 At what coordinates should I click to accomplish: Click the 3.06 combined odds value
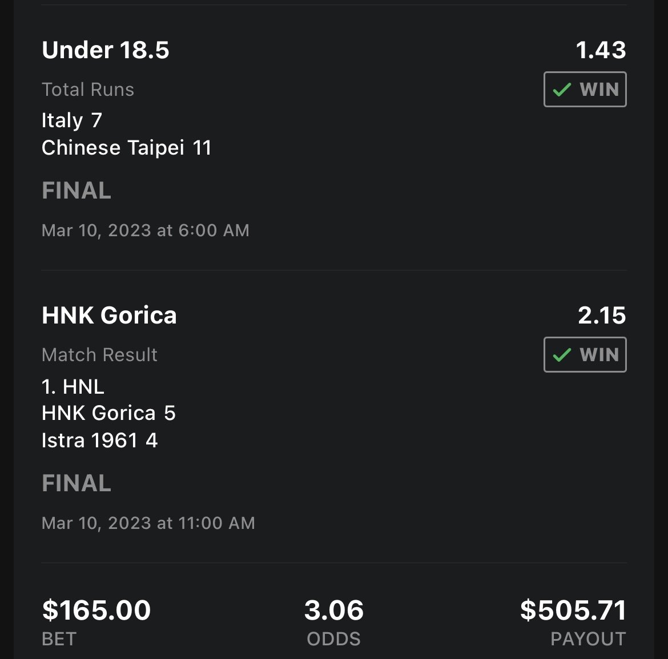coord(334,611)
